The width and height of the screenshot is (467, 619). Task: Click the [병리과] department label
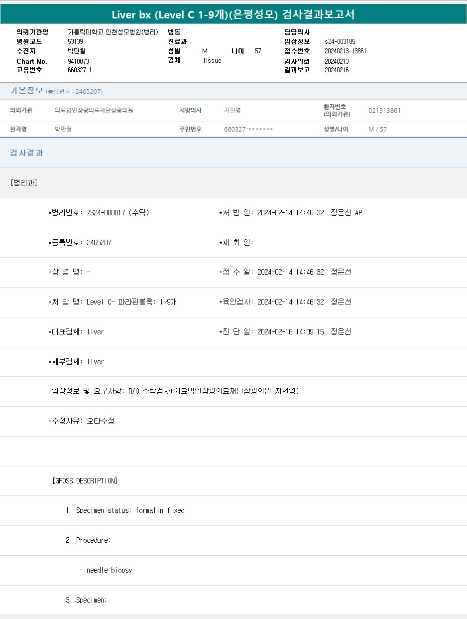pyautogui.click(x=23, y=182)
